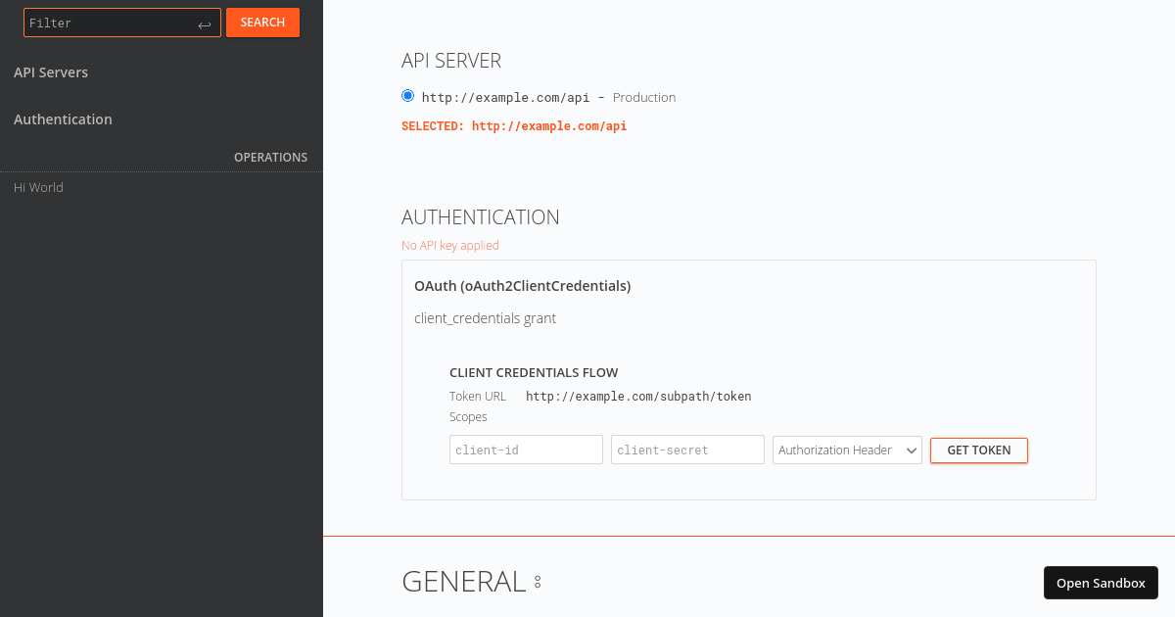Click the OPERATIONS label in the sidebar

271,157
